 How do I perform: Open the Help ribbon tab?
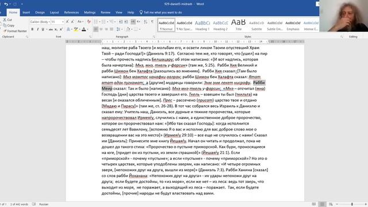[131, 12]
